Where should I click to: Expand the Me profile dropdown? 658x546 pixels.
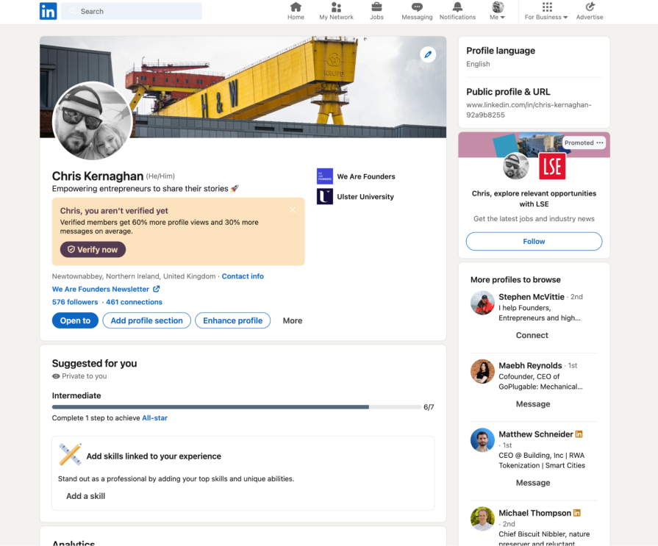498,11
